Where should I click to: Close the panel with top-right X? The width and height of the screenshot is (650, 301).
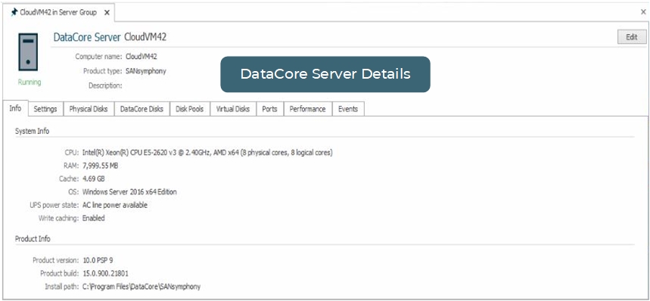point(643,12)
